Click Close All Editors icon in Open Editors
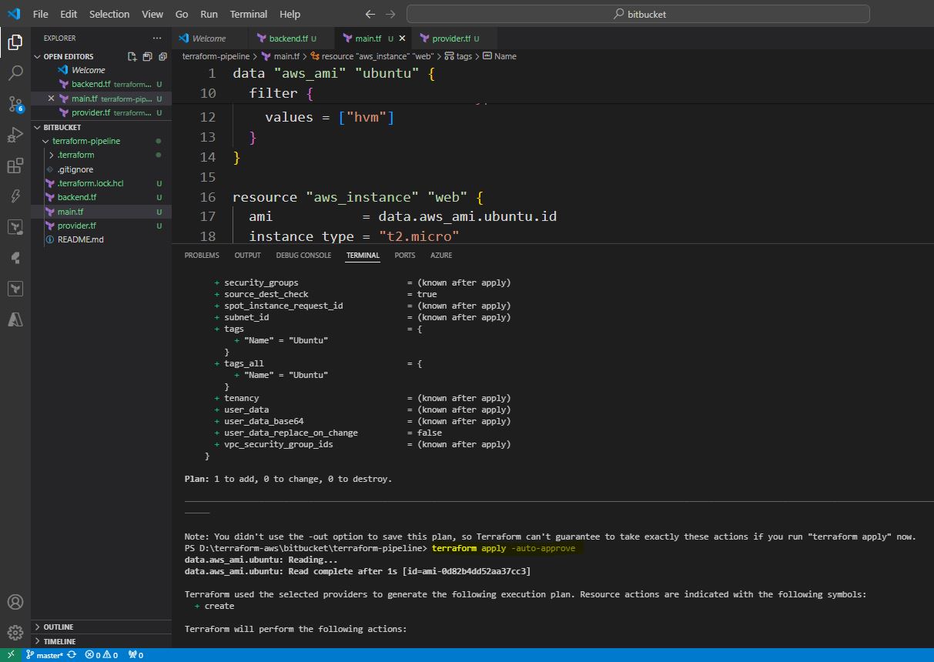Image resolution: width=934 pixels, height=662 pixels. [162, 56]
